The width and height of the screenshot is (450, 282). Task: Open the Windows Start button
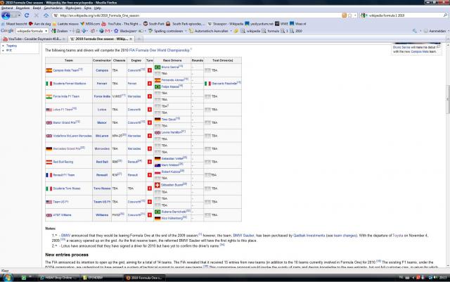point(7,278)
